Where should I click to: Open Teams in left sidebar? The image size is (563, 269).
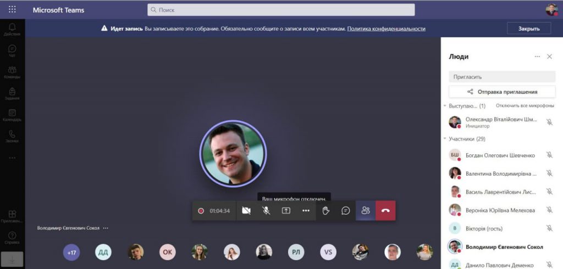pyautogui.click(x=12, y=72)
